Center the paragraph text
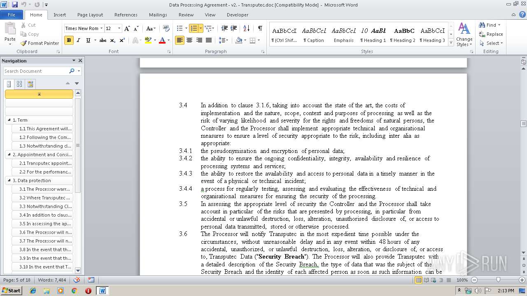 click(189, 40)
